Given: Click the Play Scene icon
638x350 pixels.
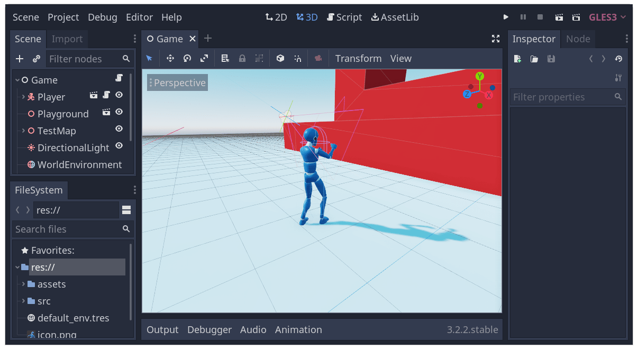Looking at the screenshot, I should [559, 17].
